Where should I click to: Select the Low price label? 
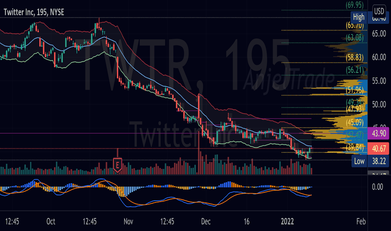pos(359,161)
